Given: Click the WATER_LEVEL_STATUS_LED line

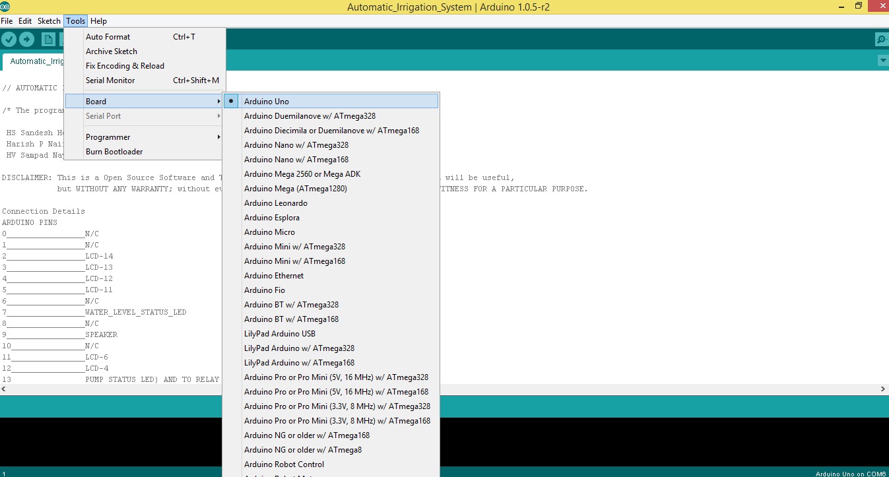Looking at the screenshot, I should click(94, 312).
